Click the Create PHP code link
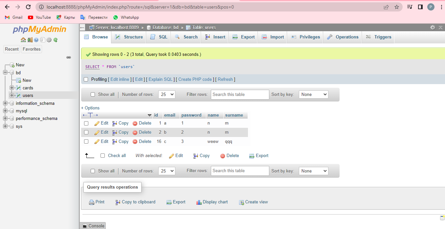This screenshot has width=445, height=229. [x=195, y=80]
